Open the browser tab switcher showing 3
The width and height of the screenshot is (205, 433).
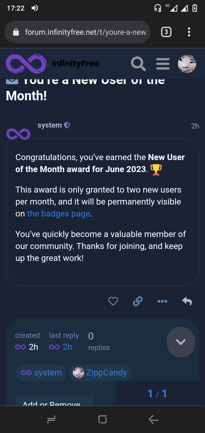pos(166,32)
